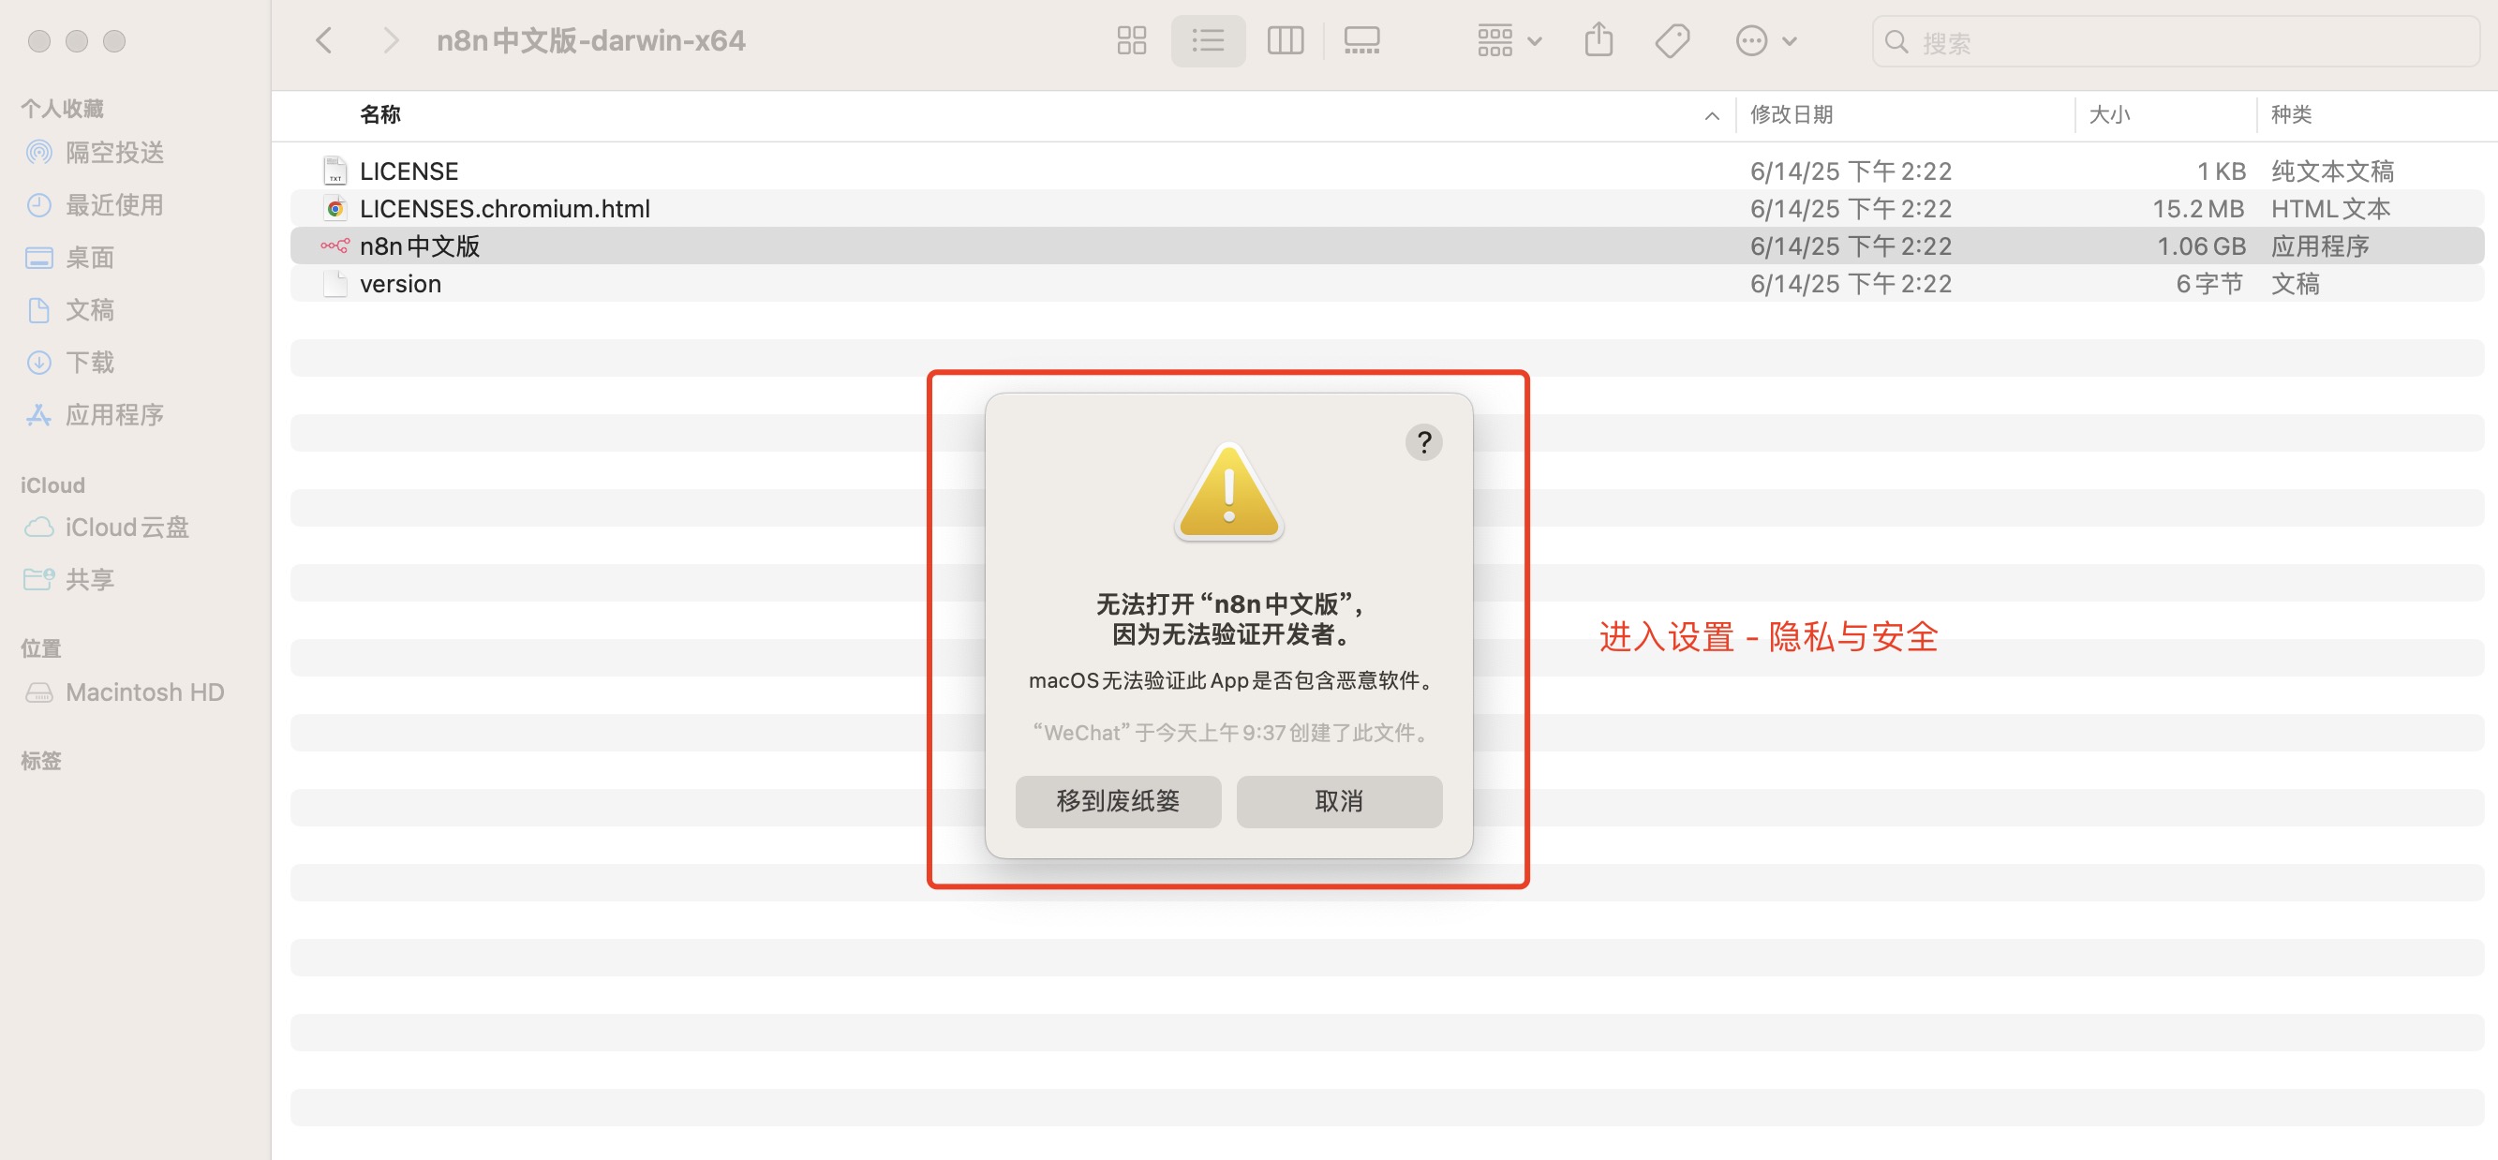
Task: Switch to gallery view
Action: [x=1361, y=40]
